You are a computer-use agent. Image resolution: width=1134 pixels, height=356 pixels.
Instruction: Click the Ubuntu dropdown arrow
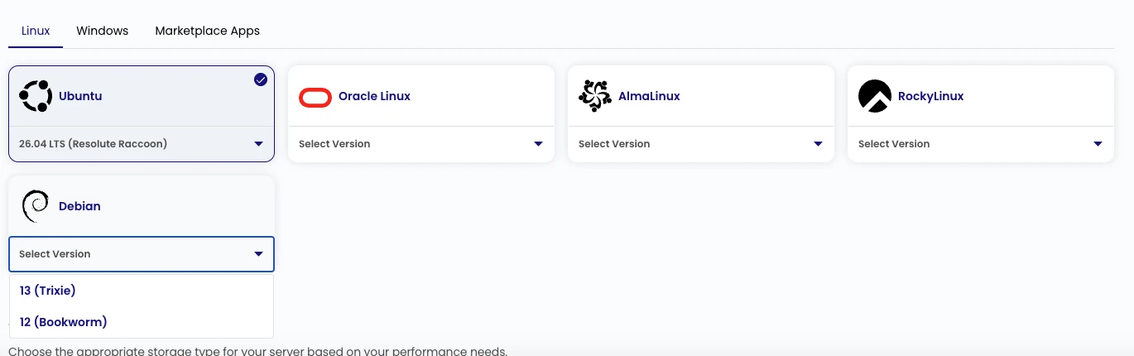coord(259,144)
